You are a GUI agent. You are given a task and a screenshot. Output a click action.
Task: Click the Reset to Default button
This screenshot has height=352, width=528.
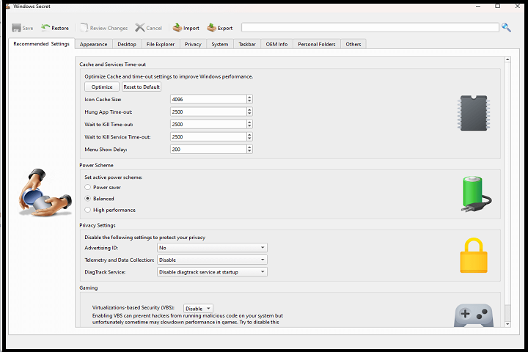pos(141,87)
